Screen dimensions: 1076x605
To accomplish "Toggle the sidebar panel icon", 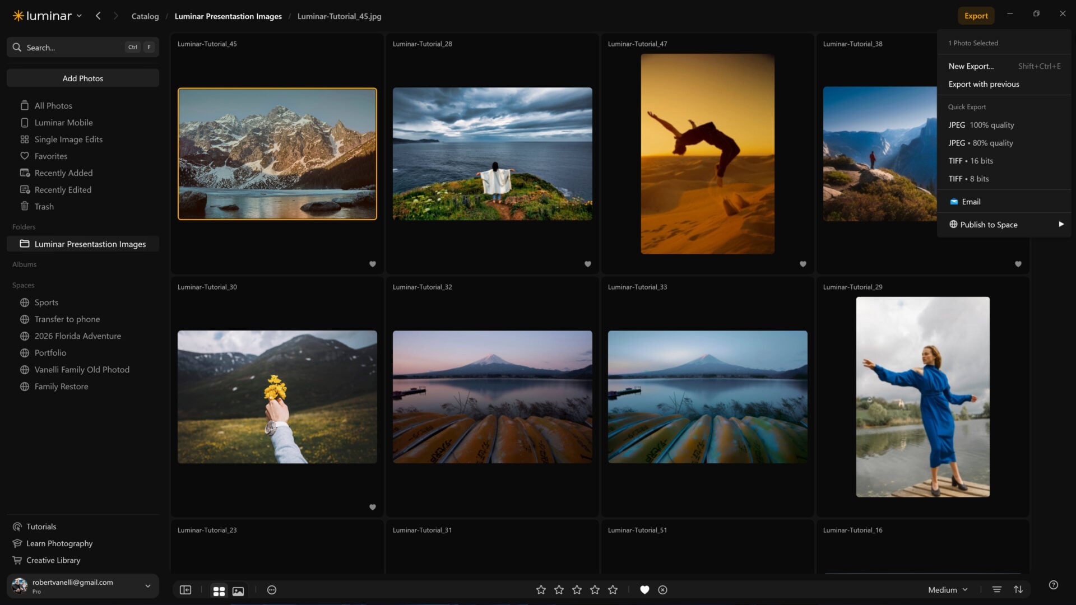I will (x=185, y=590).
